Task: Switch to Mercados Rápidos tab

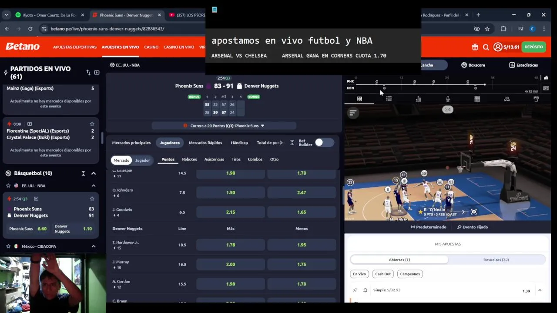Action: 205,143
